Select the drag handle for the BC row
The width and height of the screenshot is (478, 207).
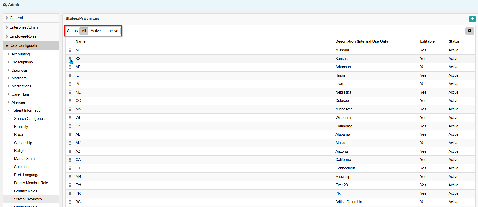[x=70, y=202]
